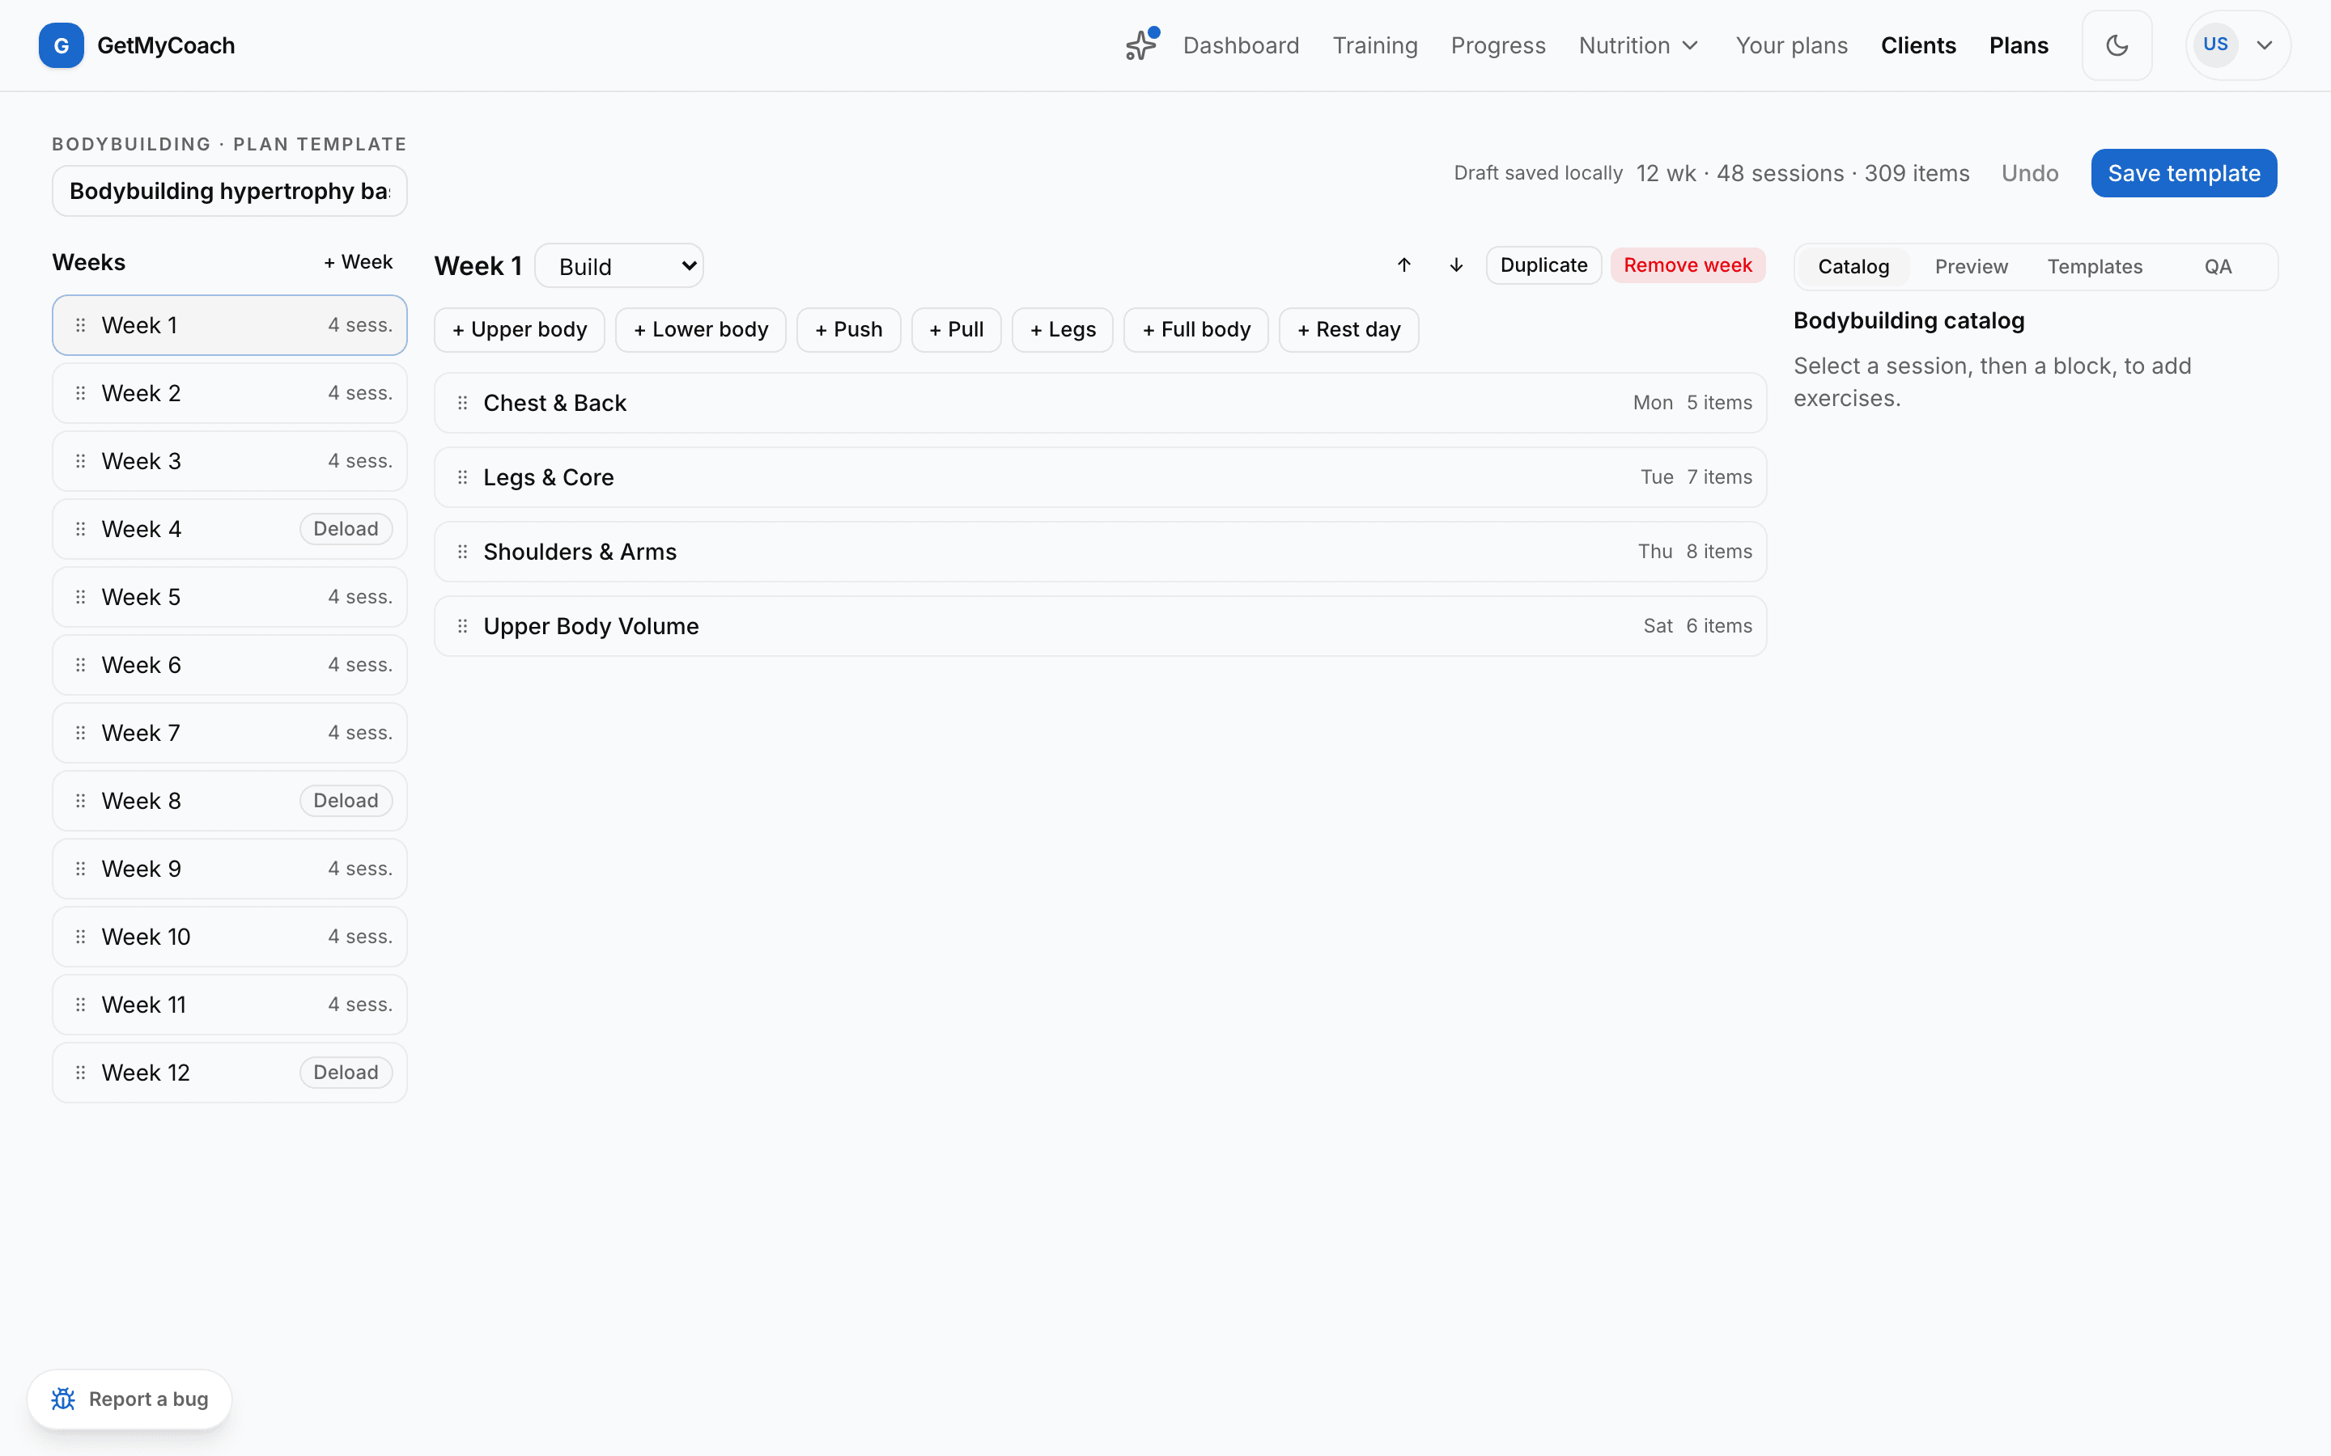Click drag handle on Upper Body Volume session
The image size is (2331, 1456).
coord(462,626)
